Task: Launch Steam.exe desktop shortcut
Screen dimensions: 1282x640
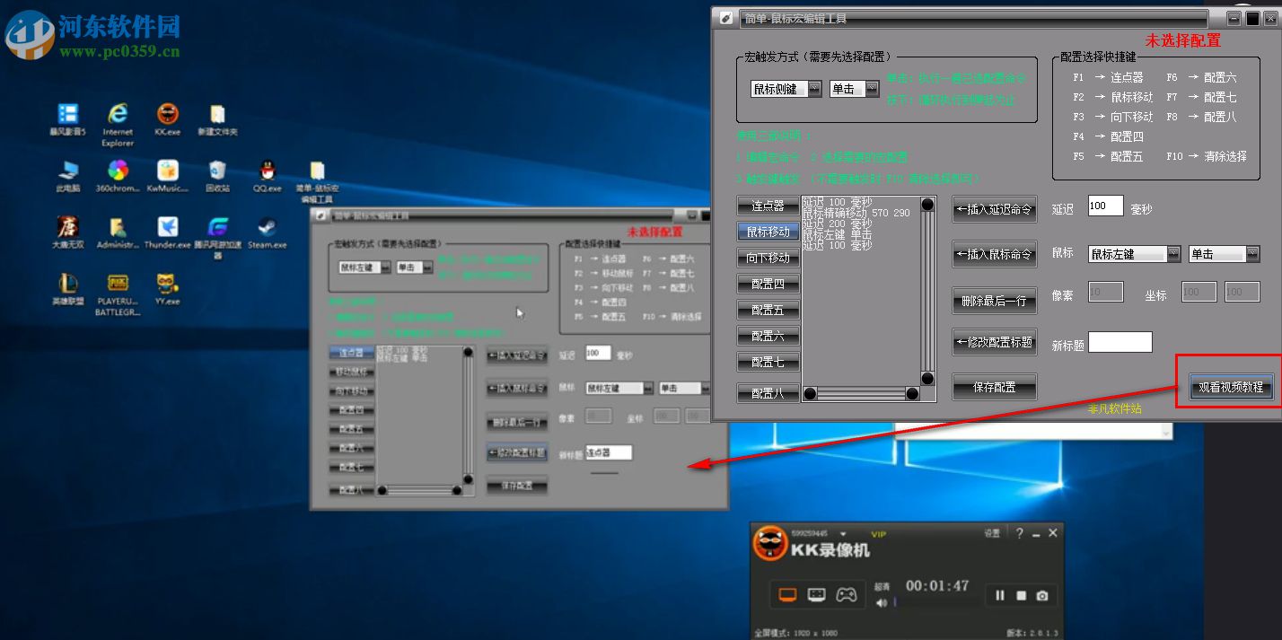Action: point(267,232)
